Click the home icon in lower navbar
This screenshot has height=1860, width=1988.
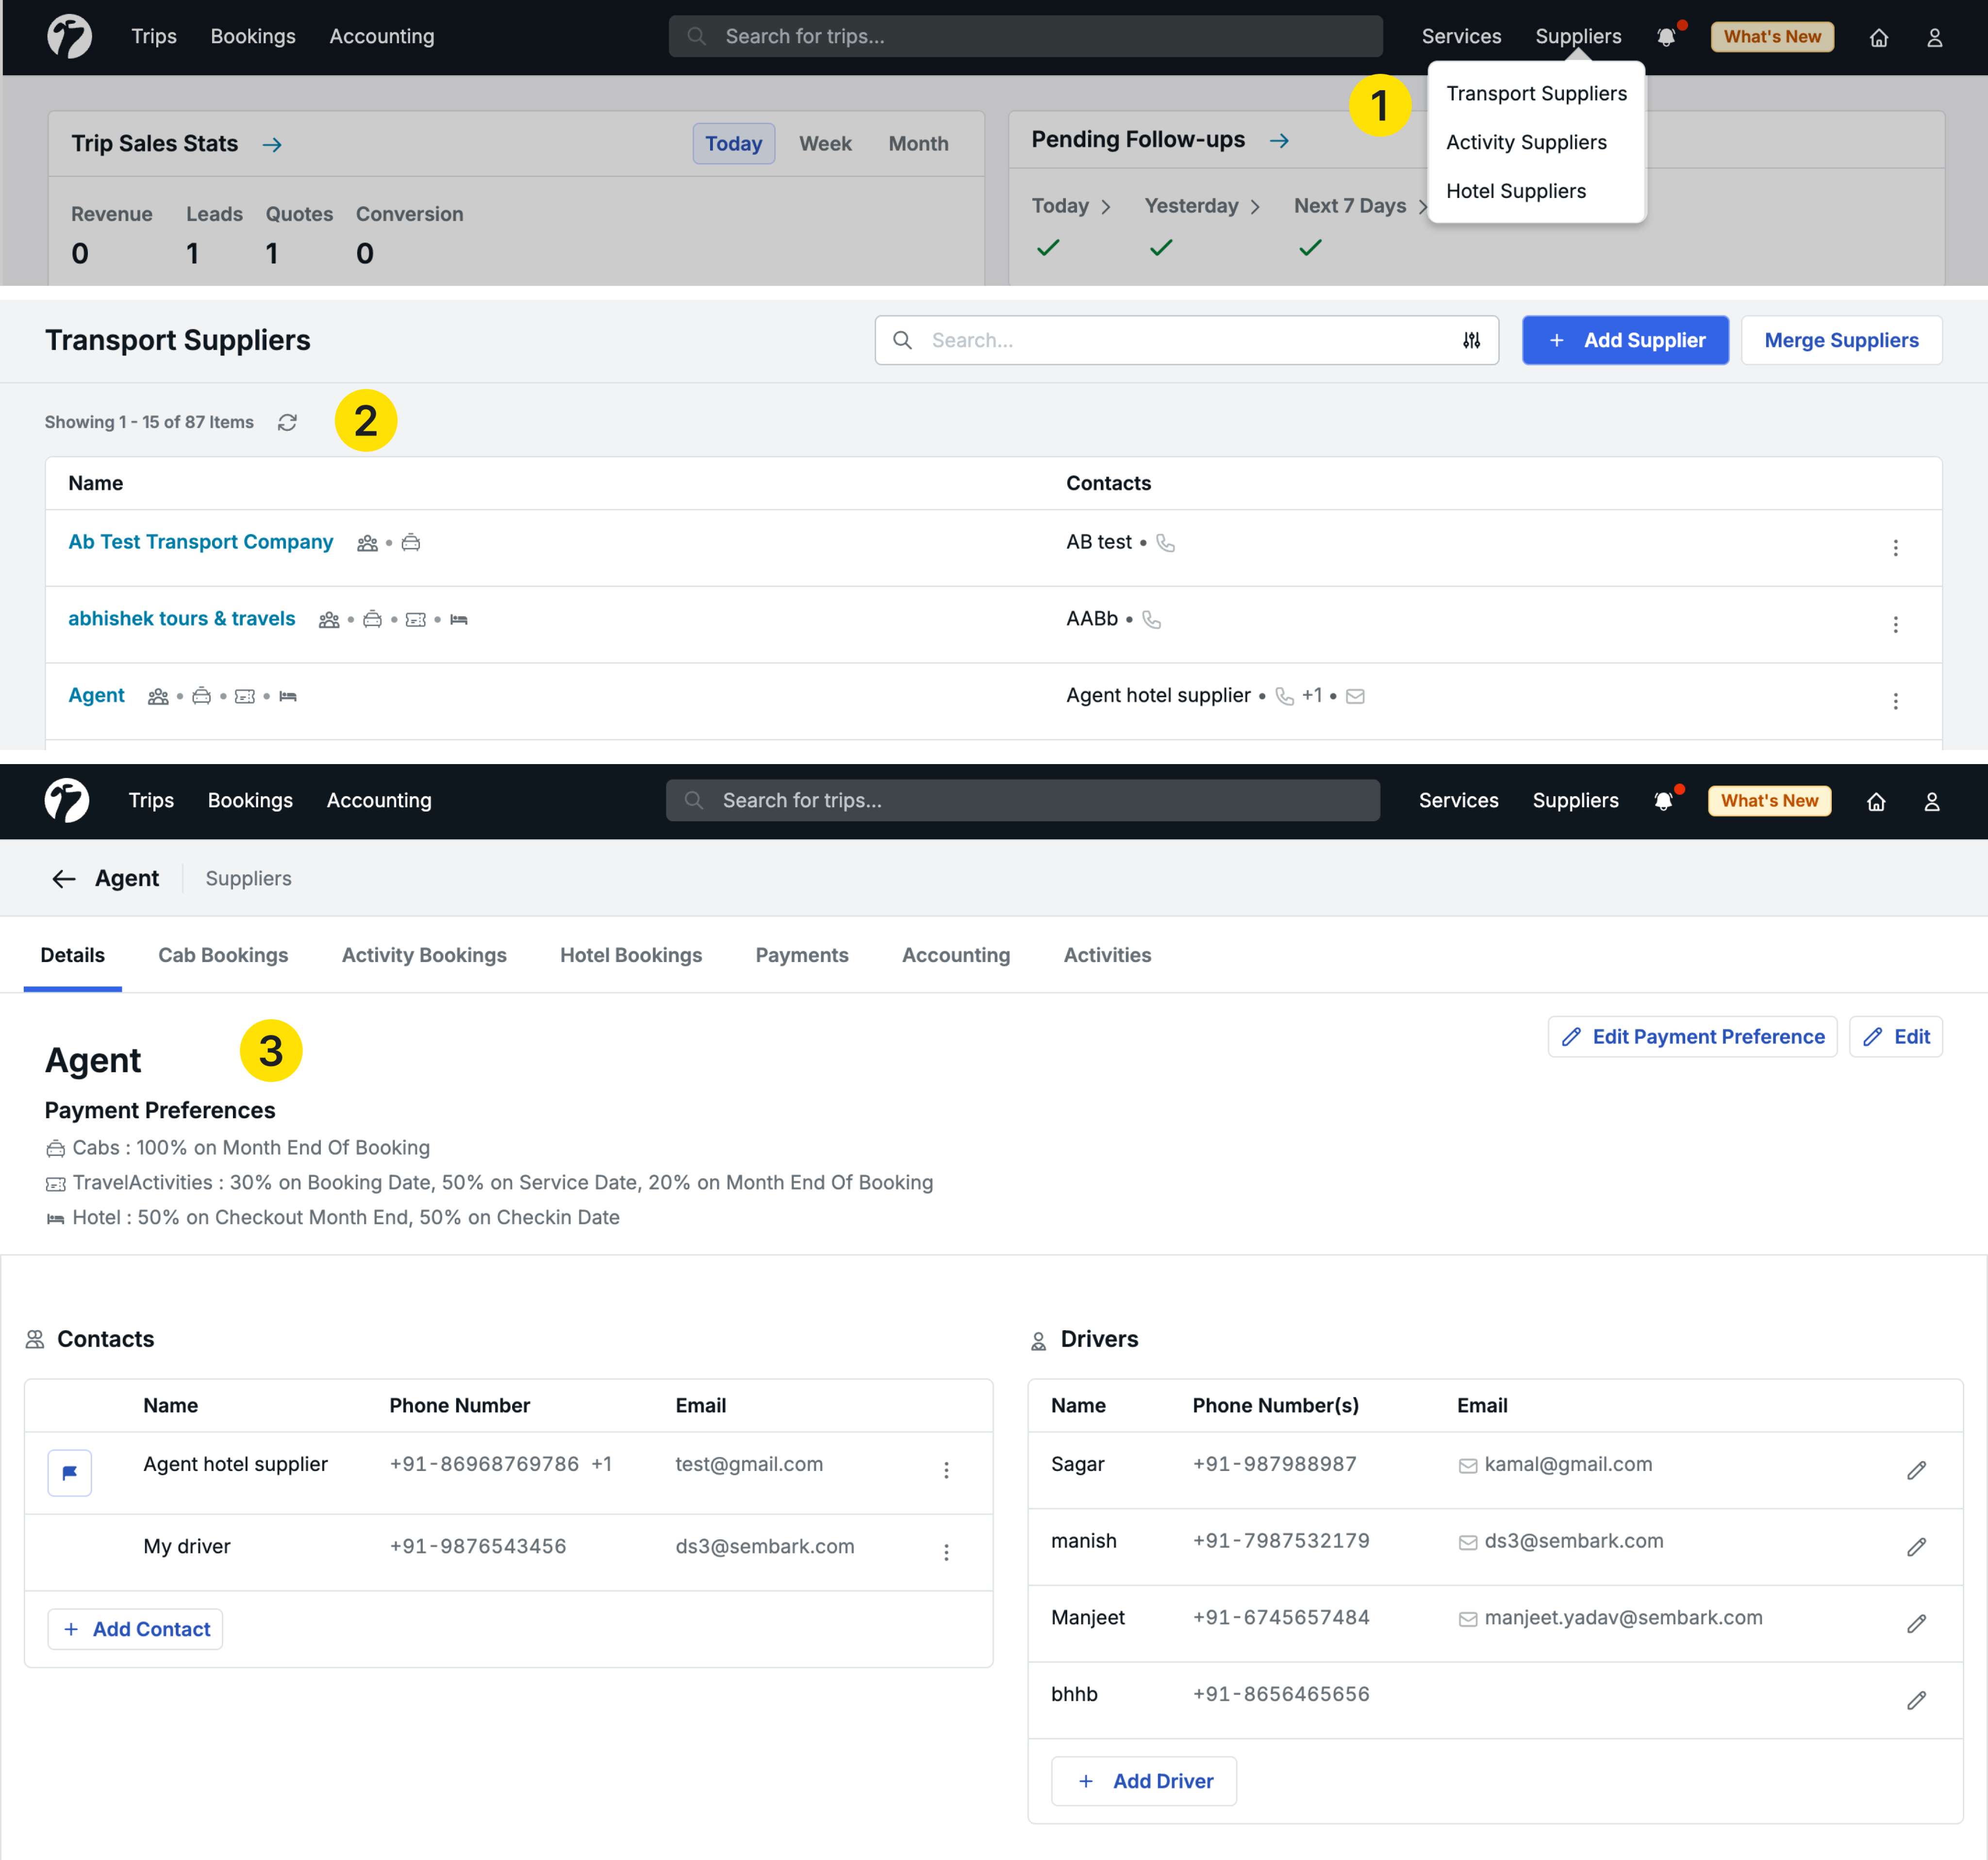pos(1875,801)
